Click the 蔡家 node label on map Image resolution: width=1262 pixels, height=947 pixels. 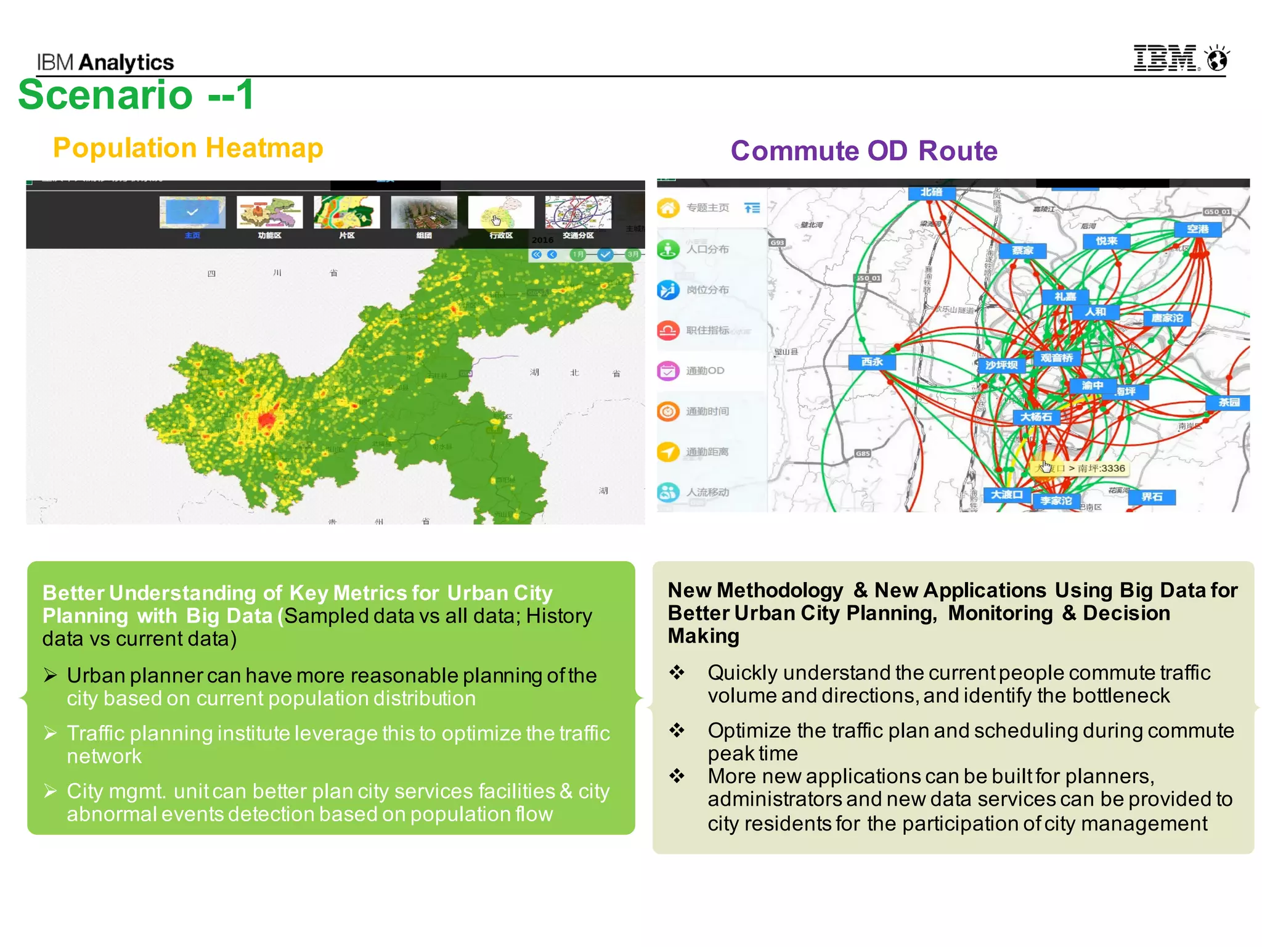1022,250
